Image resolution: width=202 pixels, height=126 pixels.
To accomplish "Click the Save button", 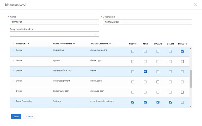I will (16, 117).
